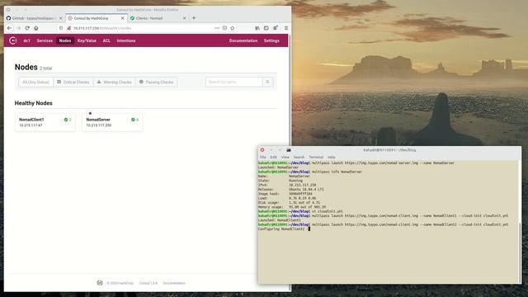
Task: Open a new Firefox tab with plus
Action: click(x=194, y=18)
